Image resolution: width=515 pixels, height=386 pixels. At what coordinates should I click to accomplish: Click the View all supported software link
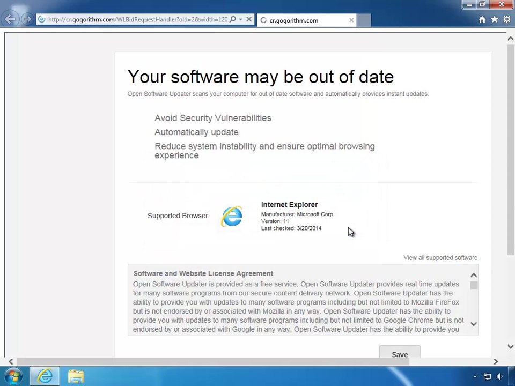440,258
